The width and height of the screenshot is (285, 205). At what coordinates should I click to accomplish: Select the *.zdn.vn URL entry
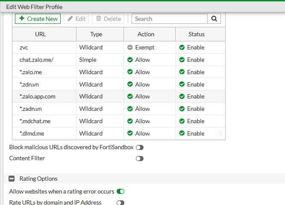29,84
